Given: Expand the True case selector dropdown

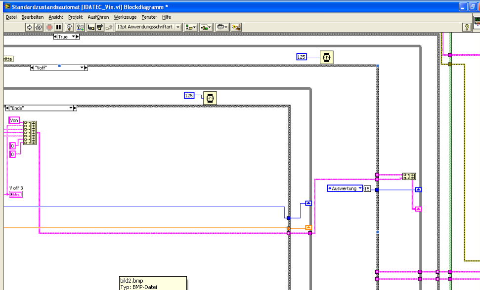Looking at the screenshot, I should point(74,36).
